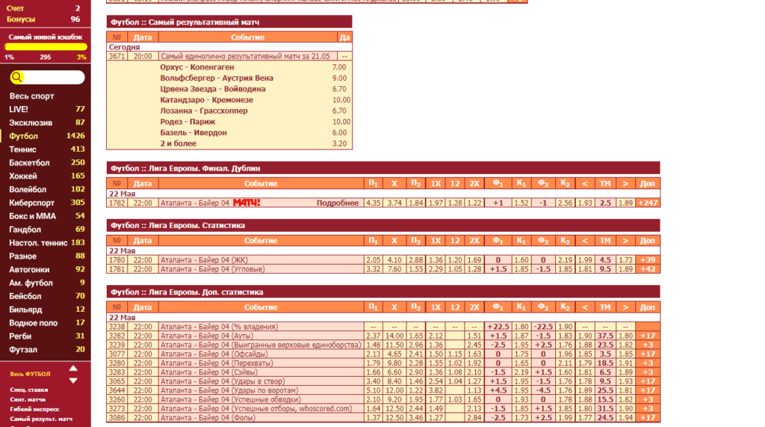
Task: Open Бейсбол category
Action: click(25, 296)
